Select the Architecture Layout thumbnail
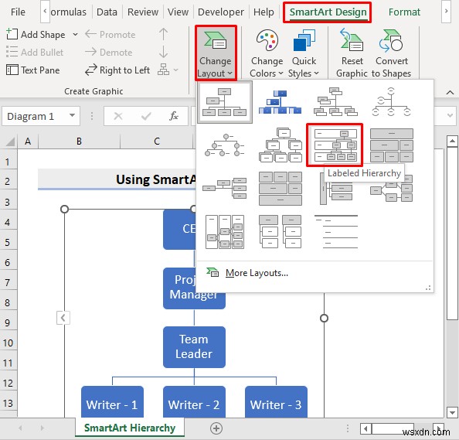 pos(280,188)
